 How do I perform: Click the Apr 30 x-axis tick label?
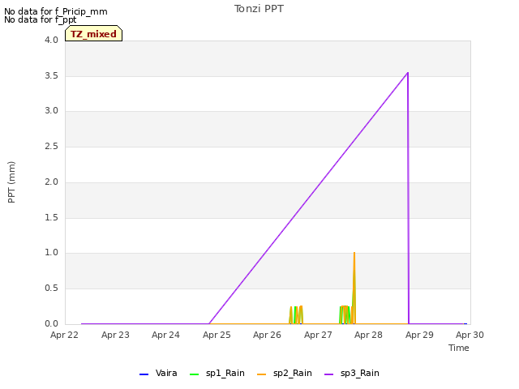point(470,335)
